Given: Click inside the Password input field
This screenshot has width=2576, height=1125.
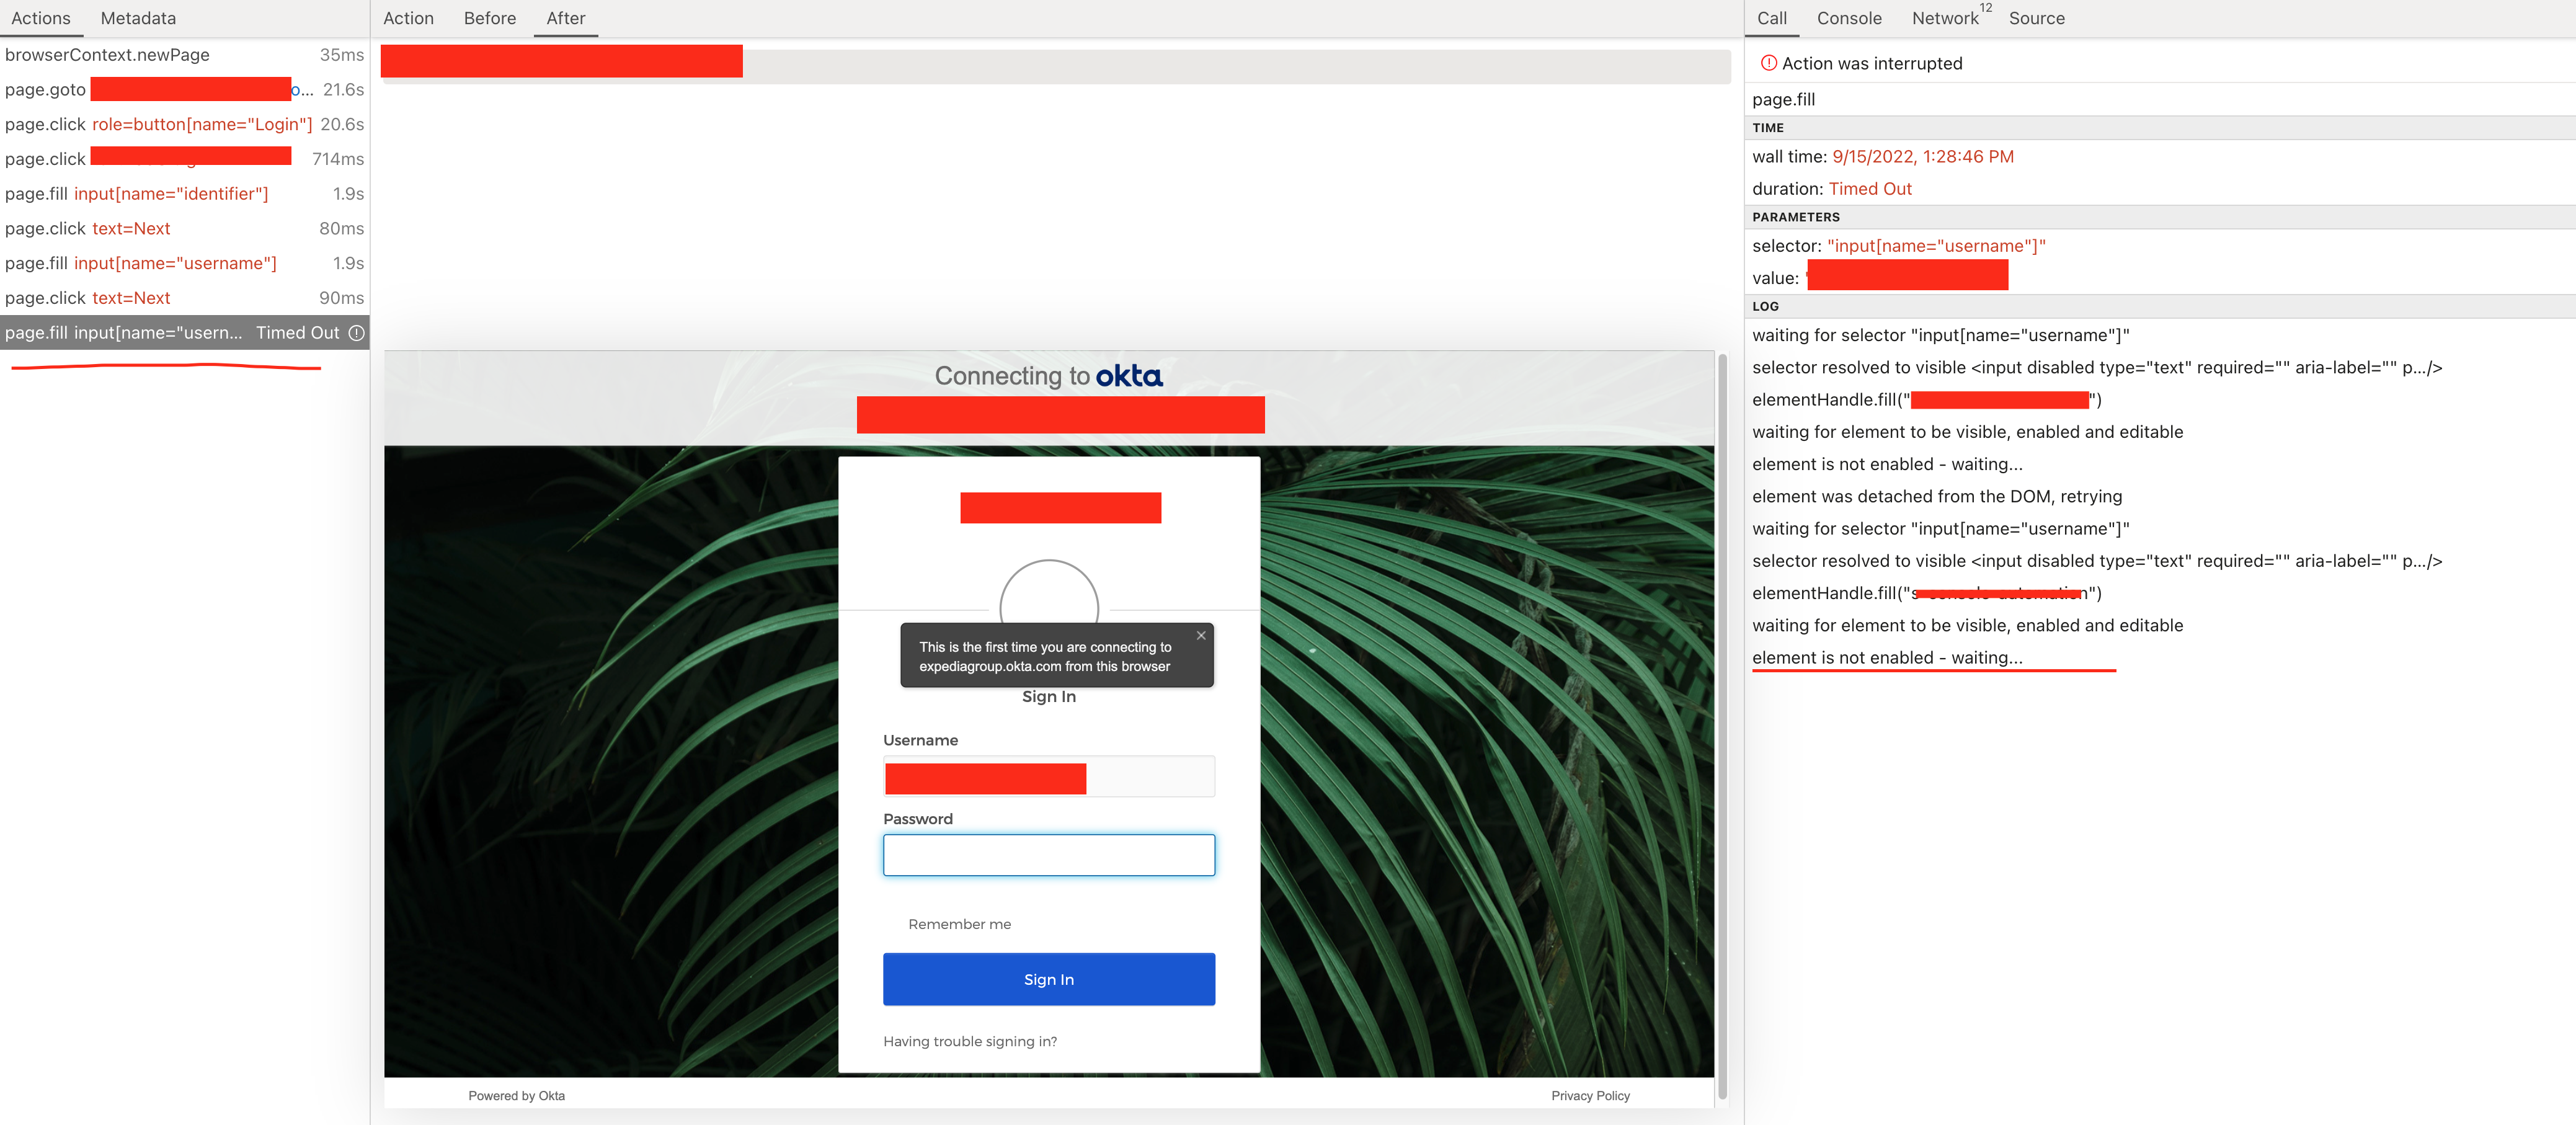Looking at the screenshot, I should coord(1048,855).
